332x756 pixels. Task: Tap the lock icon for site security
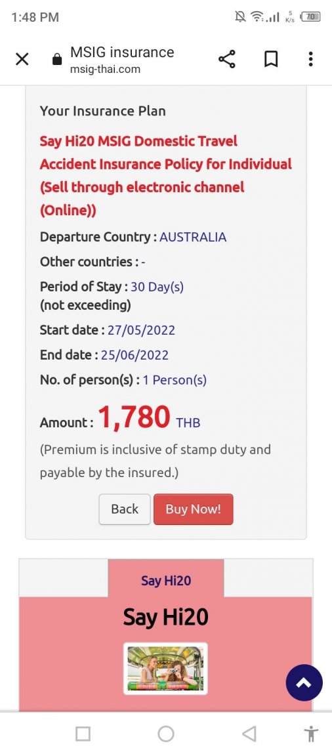point(57,60)
